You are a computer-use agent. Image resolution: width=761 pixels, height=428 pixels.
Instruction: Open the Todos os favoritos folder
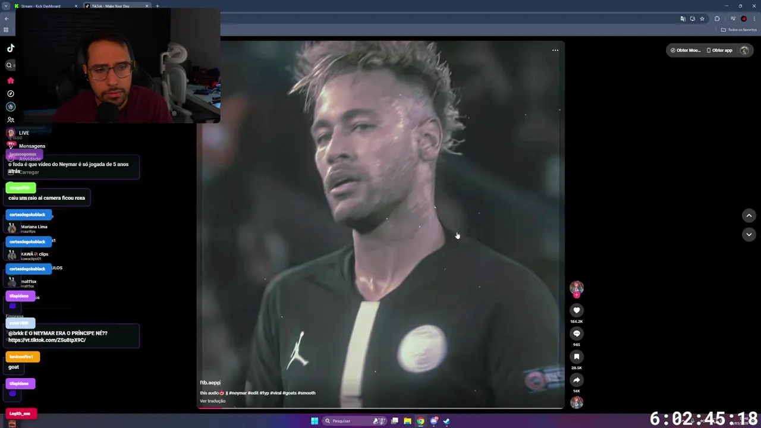(739, 30)
